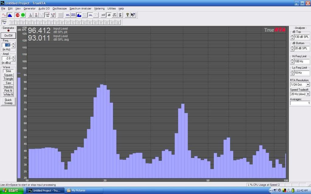Viewport: 311px width, 194px height.
Task: Select L-R IN input icon
Action: tap(53, 15)
